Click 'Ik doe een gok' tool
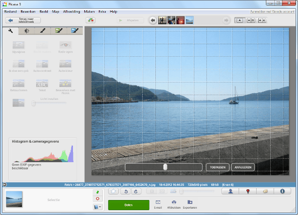This screenshot has width=298, height=215. (19, 66)
